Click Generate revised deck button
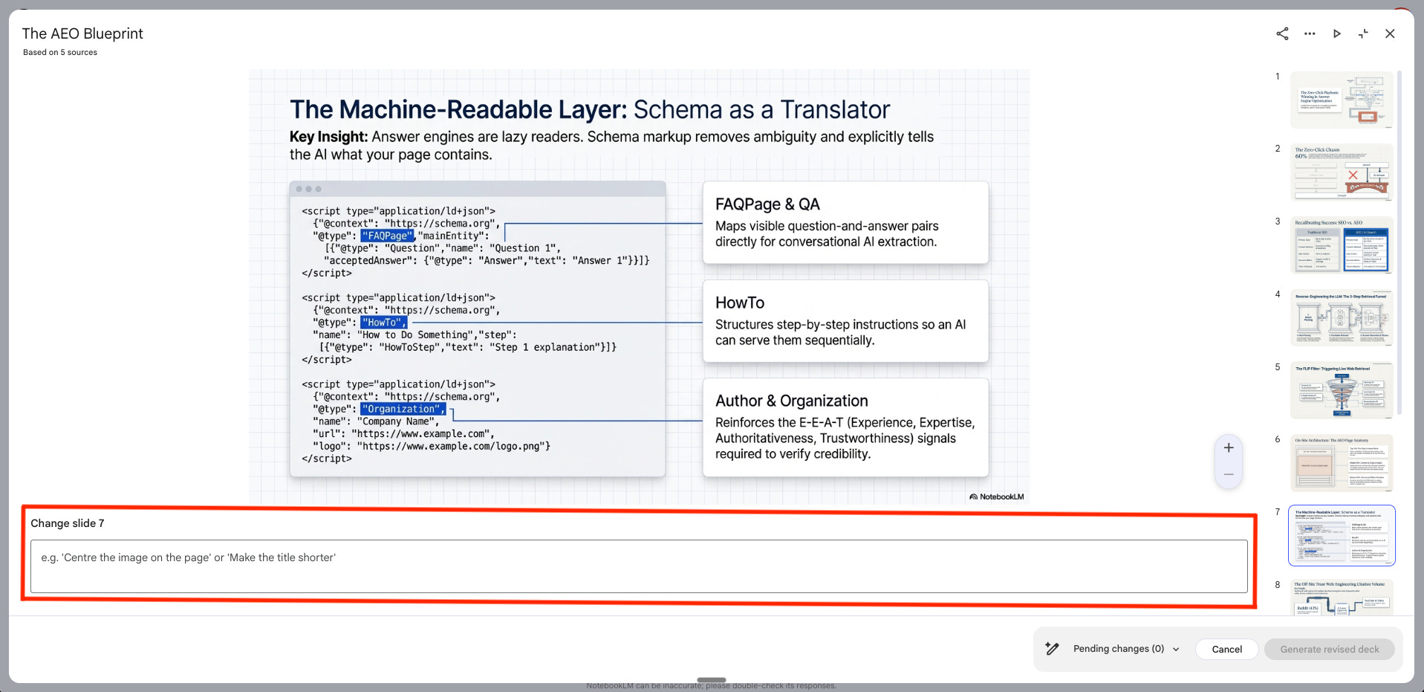Screen dimensions: 1424x692 coord(1329,649)
